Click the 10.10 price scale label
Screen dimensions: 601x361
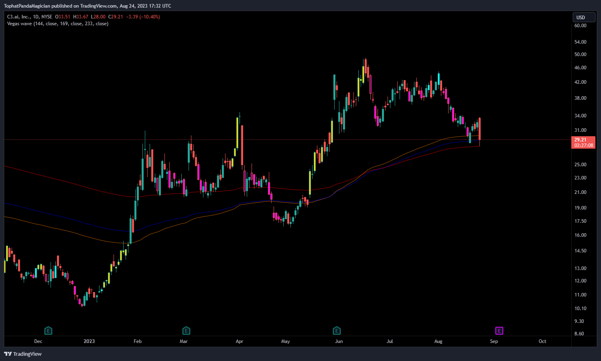tap(580, 309)
